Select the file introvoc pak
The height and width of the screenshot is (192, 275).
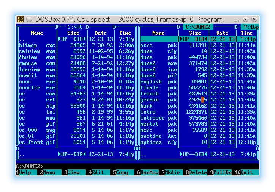[x=198, y=118]
